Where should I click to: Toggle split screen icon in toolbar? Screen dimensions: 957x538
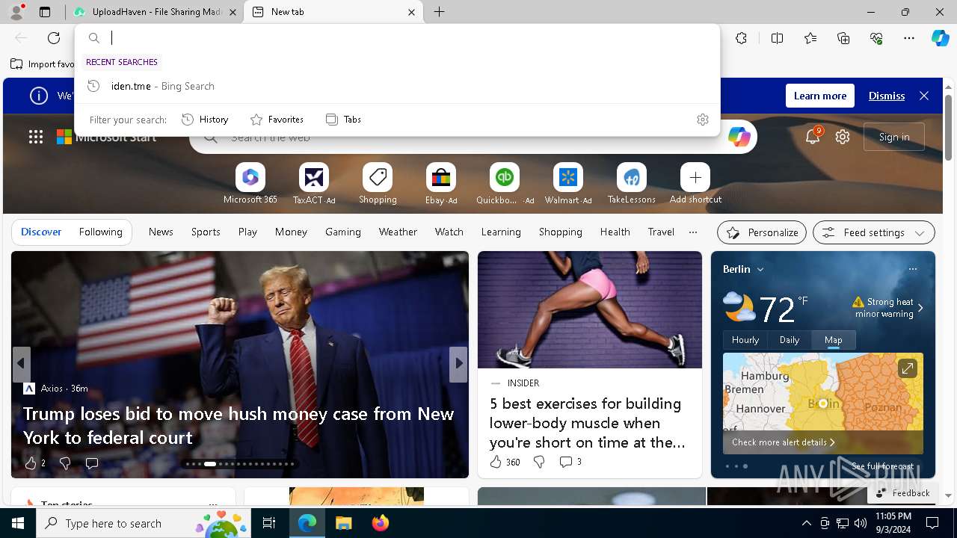tap(777, 38)
